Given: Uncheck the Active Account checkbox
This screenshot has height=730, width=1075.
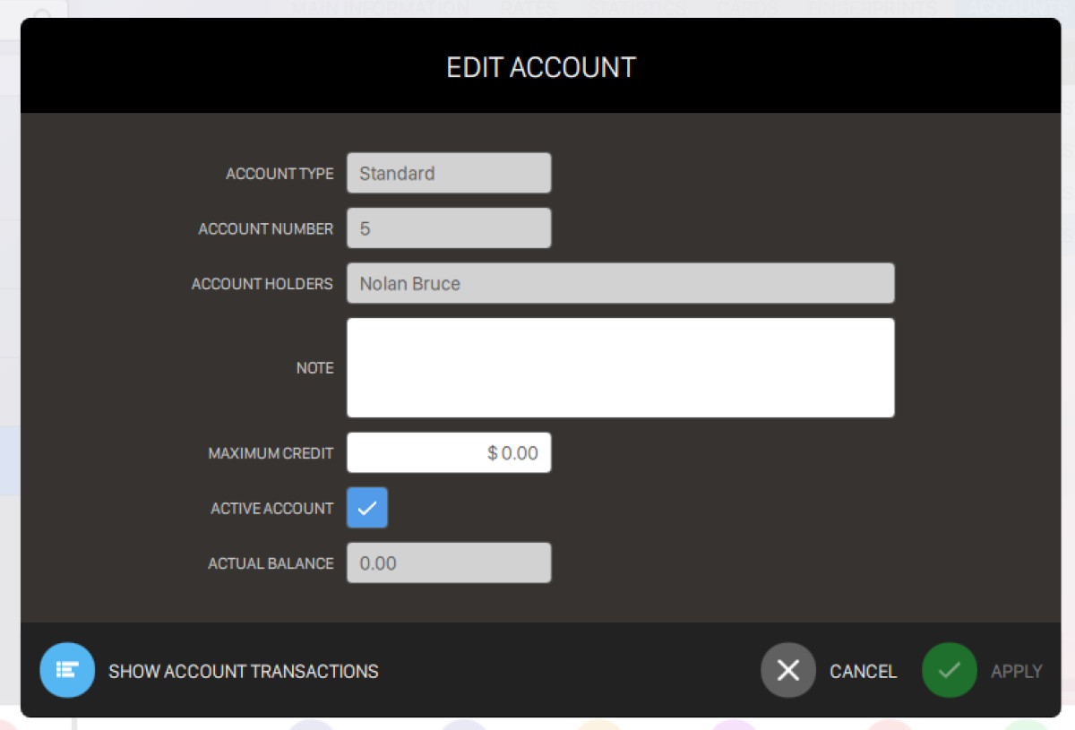Looking at the screenshot, I should 367,508.
